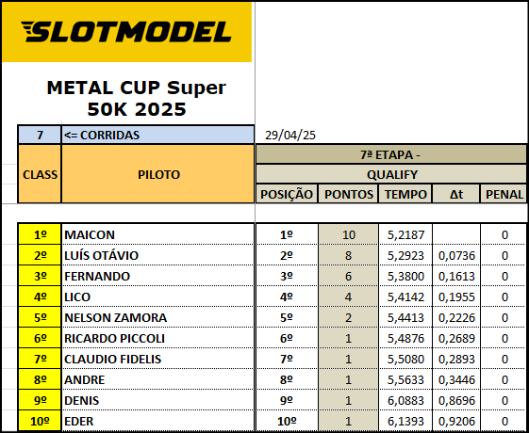Select the PILOTO column header
Viewport: 529px width, 433px height.
[157, 174]
